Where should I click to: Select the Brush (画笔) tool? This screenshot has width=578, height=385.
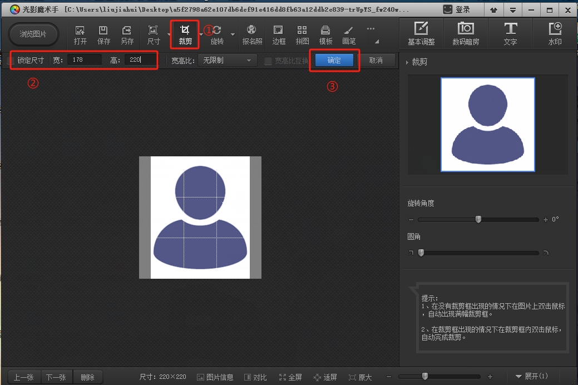point(349,34)
